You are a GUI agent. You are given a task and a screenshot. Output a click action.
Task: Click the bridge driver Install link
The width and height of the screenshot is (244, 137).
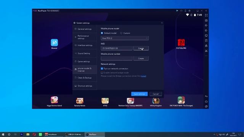143,76
